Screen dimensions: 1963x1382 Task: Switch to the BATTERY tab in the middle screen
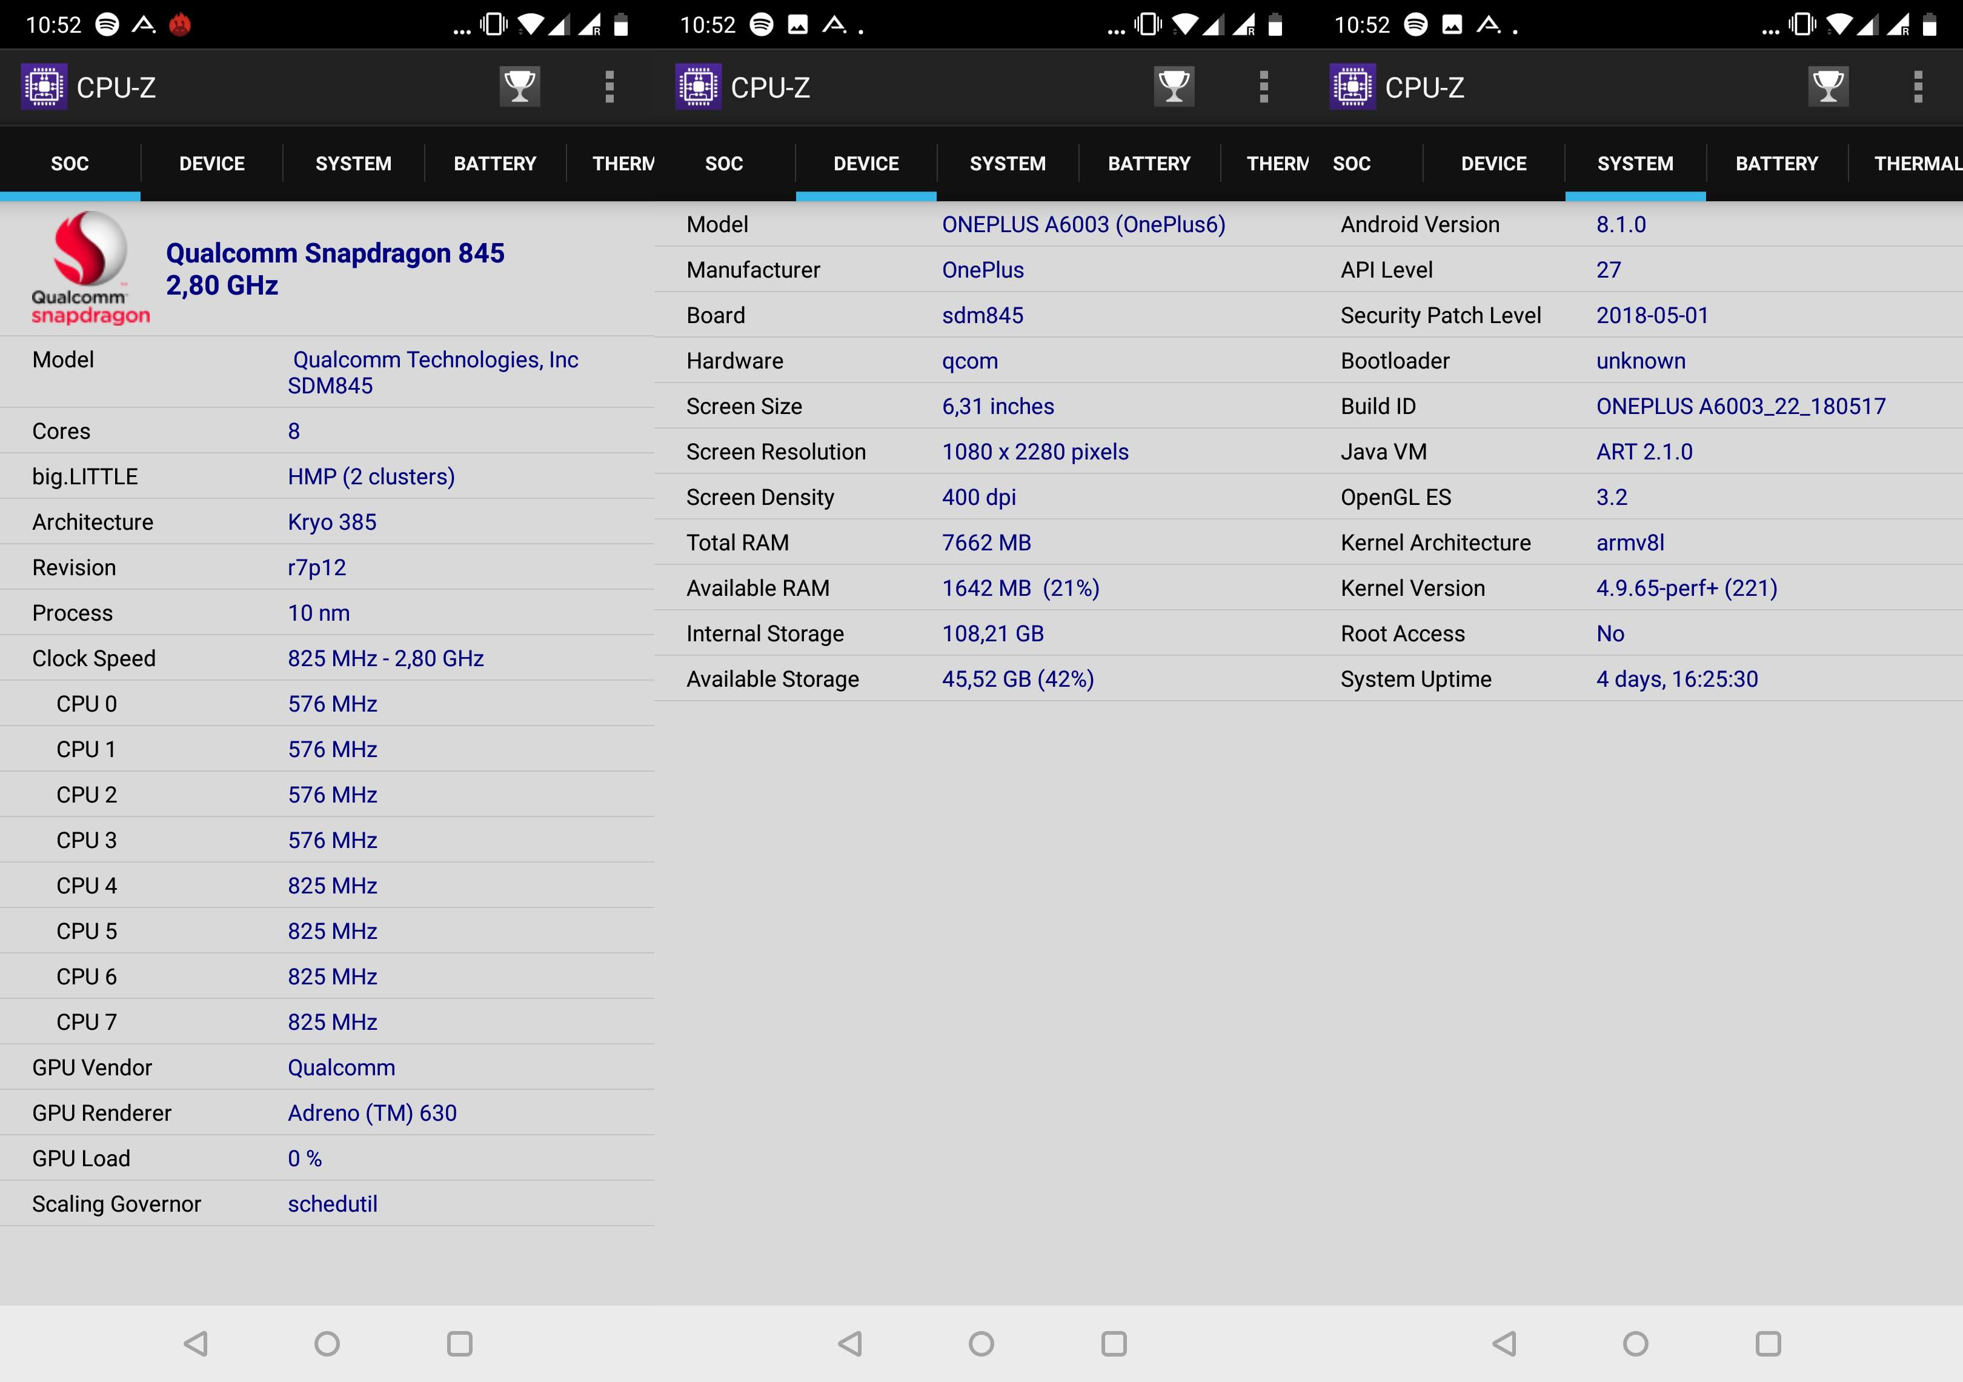point(1149,163)
